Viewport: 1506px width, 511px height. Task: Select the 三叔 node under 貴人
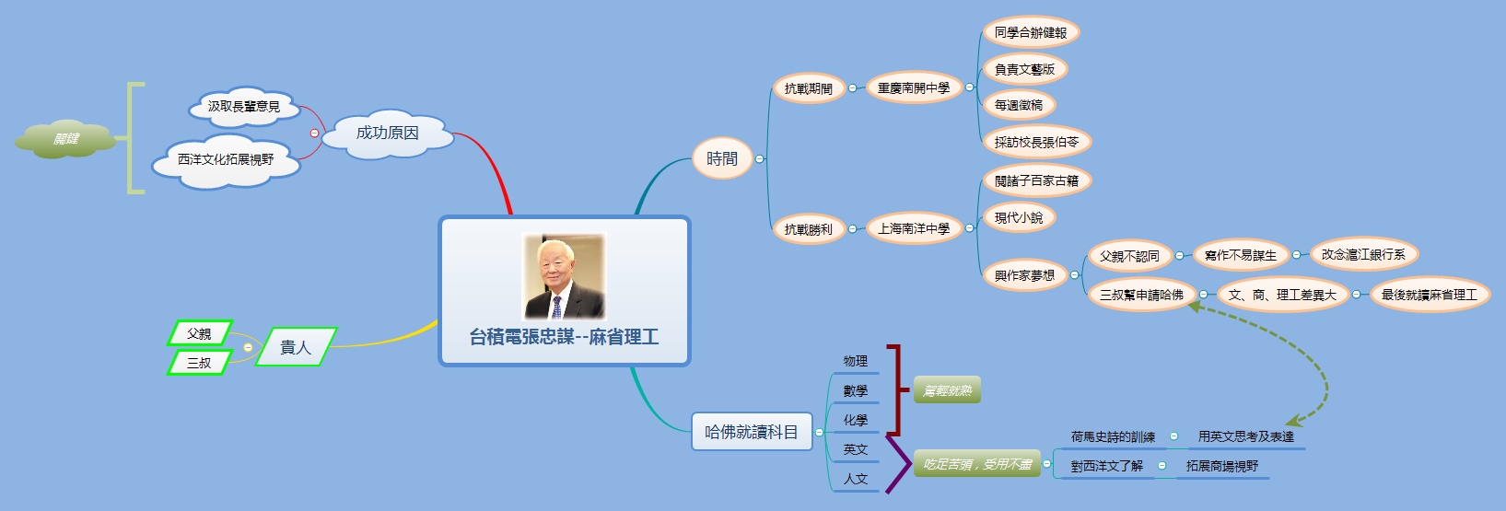(199, 363)
